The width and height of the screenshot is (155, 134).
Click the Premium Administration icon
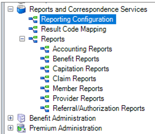click(21, 128)
